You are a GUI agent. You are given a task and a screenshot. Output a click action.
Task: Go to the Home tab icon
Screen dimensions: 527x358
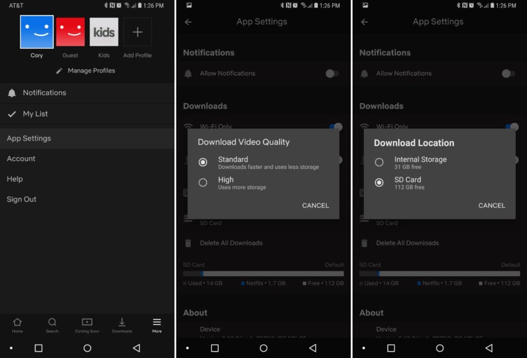[x=17, y=325]
